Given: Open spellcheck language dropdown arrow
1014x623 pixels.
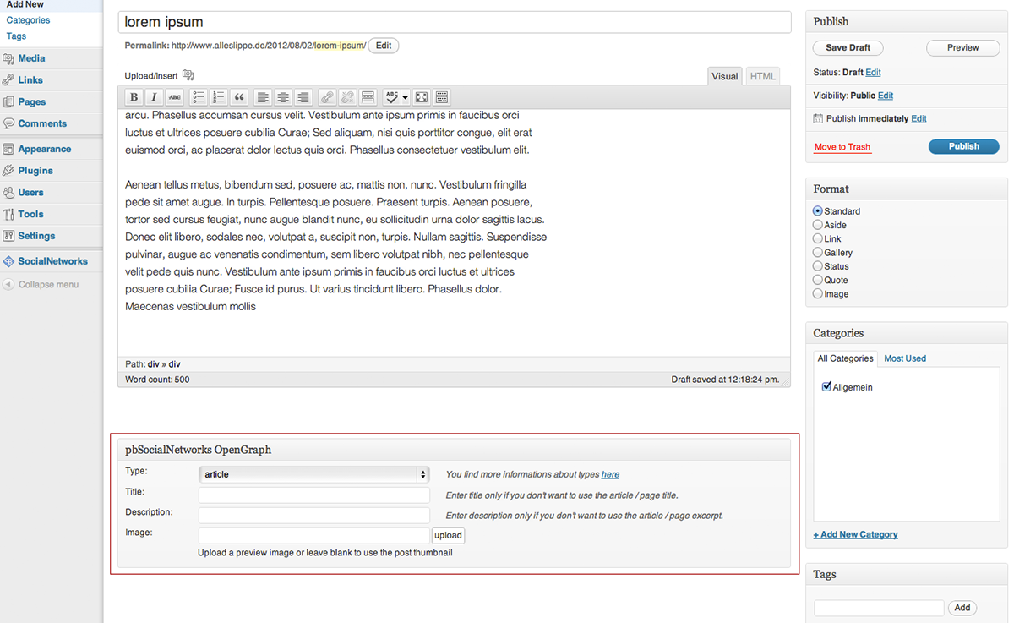Looking at the screenshot, I should click(406, 97).
